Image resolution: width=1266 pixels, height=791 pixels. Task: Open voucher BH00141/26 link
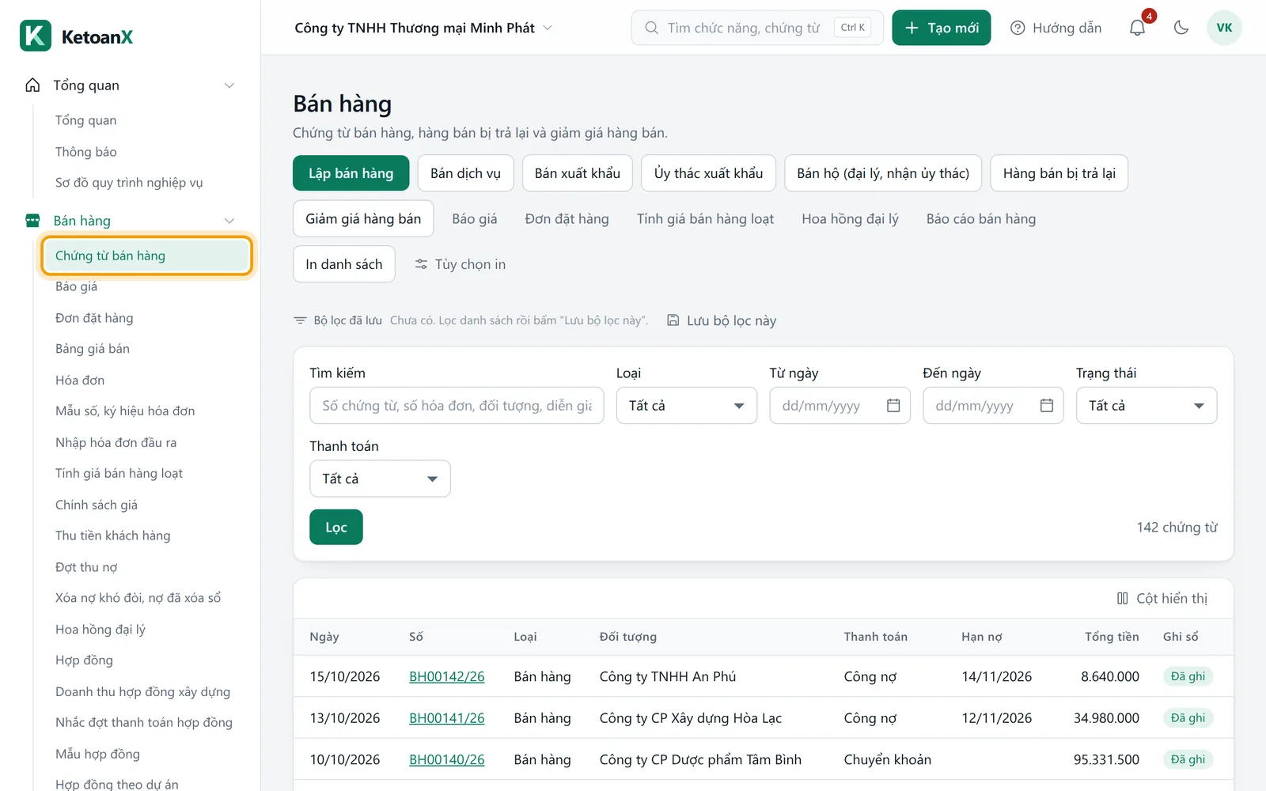[x=446, y=718]
